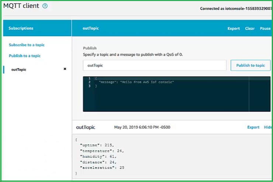Click the MQTT client help icon
Viewport: 273px width, 182px height.
tap(45, 6)
